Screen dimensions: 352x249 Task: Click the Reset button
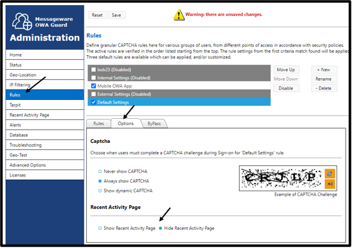pyautogui.click(x=97, y=15)
